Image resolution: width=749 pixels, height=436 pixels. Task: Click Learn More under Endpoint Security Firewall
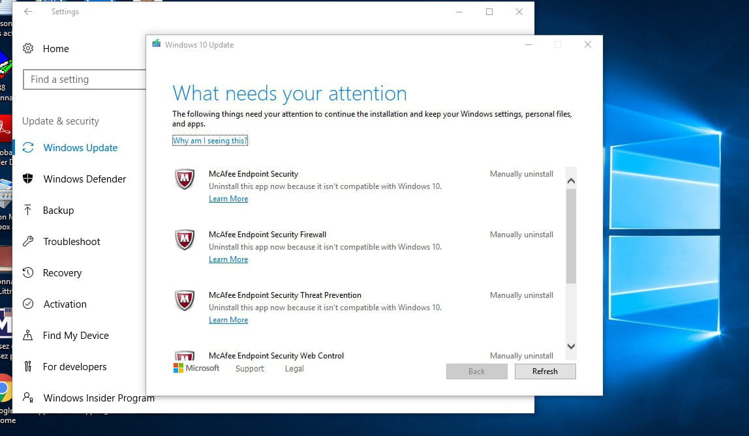click(x=228, y=259)
